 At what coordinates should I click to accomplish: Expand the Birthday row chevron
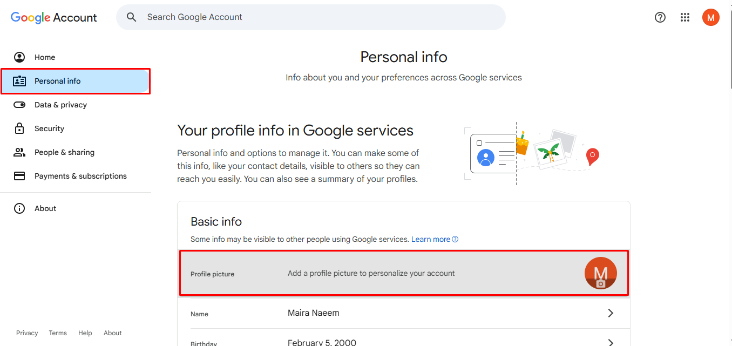point(611,341)
